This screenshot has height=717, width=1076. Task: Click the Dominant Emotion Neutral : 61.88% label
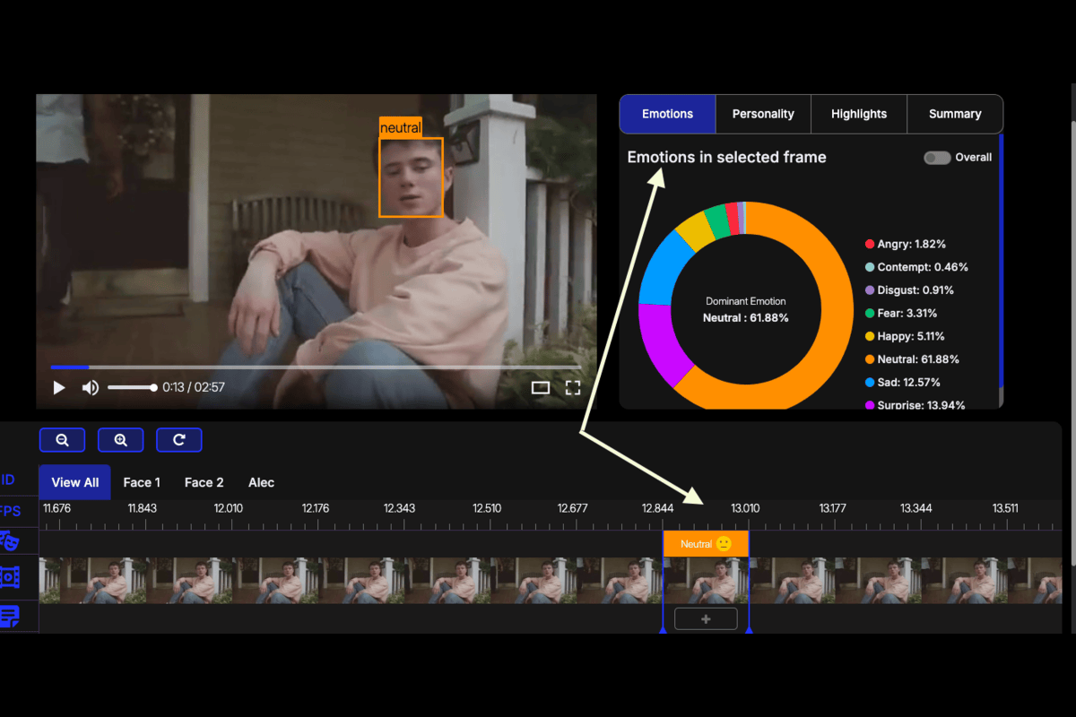click(x=746, y=310)
